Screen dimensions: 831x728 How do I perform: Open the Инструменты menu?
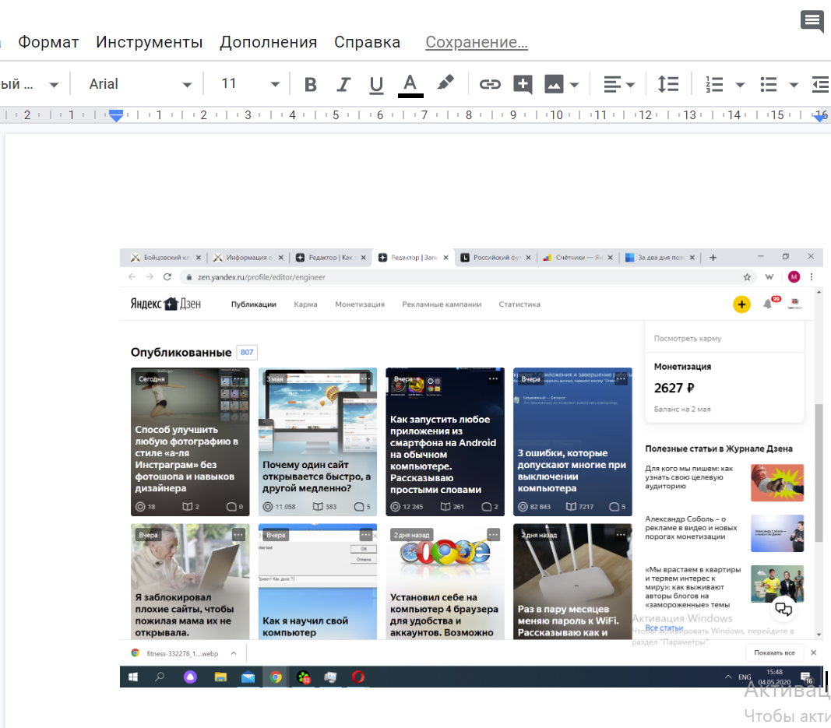(x=149, y=42)
